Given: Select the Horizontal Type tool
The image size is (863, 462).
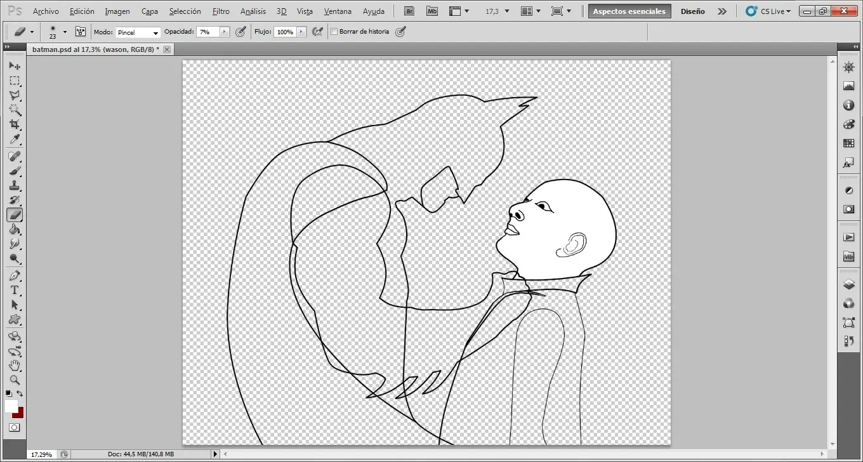Looking at the screenshot, I should click(14, 290).
